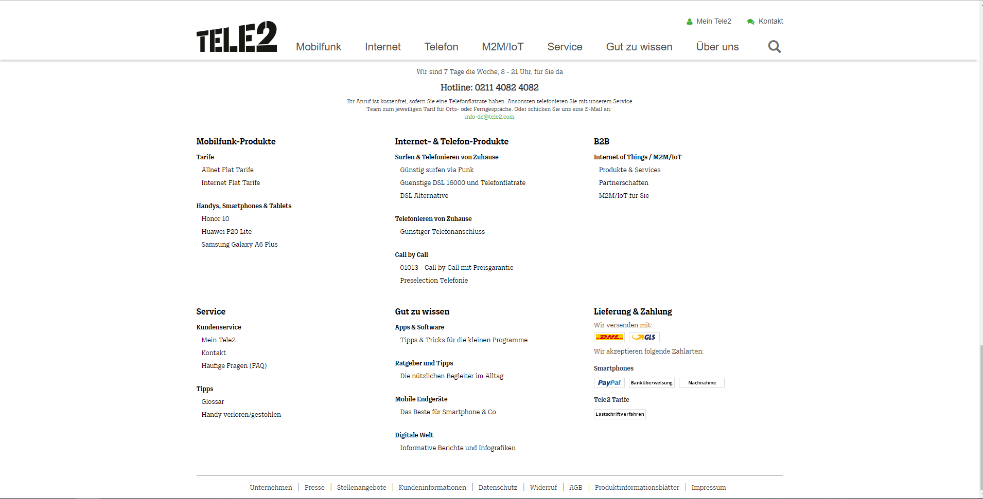Open the Partnerschaften link
The height and width of the screenshot is (499, 983).
(x=623, y=183)
